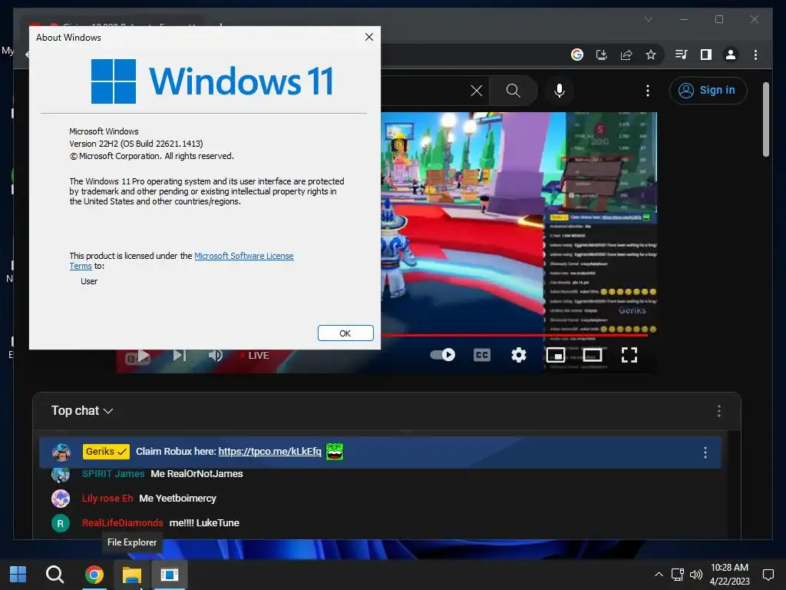Bookmark this page with star icon
Image resolution: width=786 pixels, height=590 pixels.
651,55
